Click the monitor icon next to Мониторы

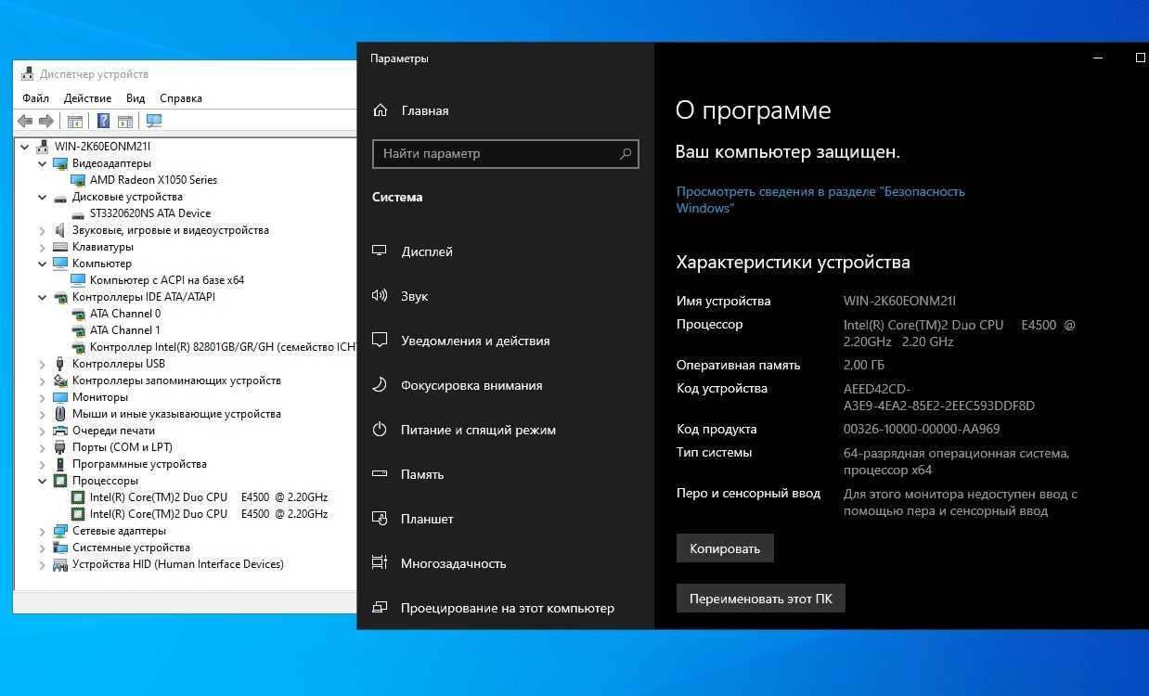pyautogui.click(x=60, y=397)
